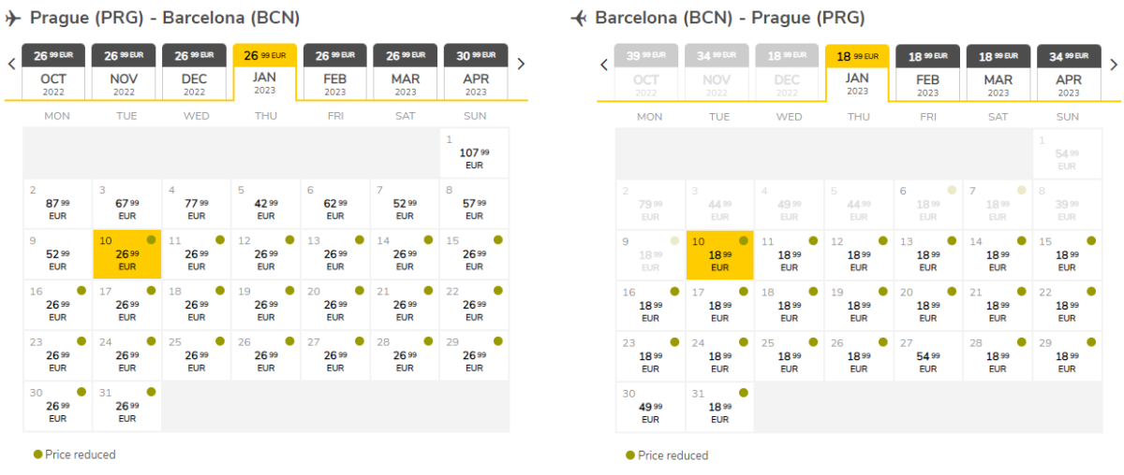Click the Price reduced legend dot on the right calendar
This screenshot has width=1124, height=475.
click(630, 455)
